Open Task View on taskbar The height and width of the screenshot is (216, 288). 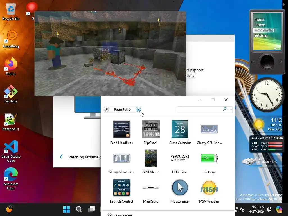coord(91,209)
